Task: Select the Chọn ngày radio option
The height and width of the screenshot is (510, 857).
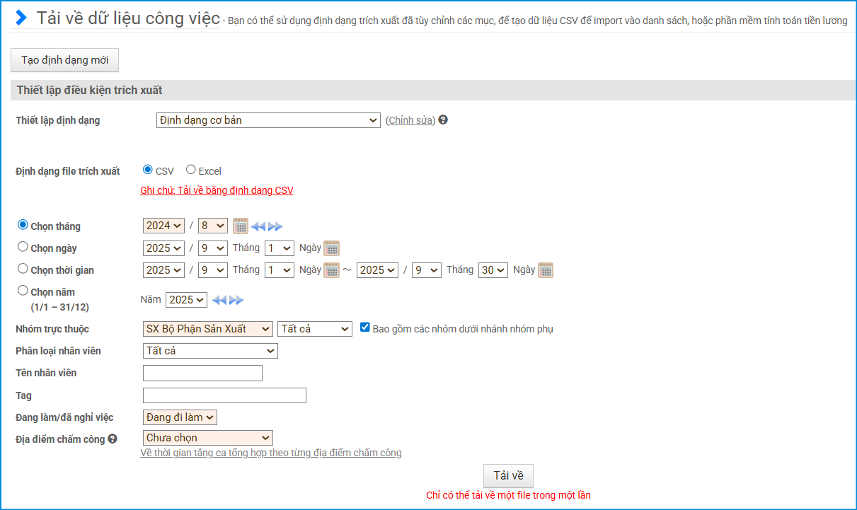Action: (23, 247)
